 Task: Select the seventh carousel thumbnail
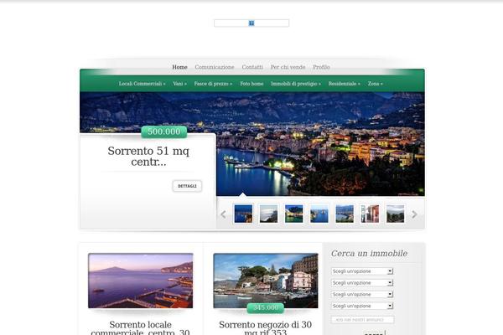pyautogui.click(x=395, y=214)
